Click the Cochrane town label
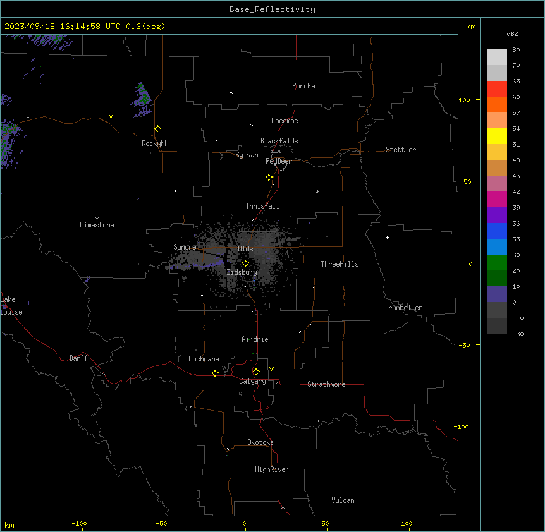Viewport: 545px width, 532px height. (204, 359)
